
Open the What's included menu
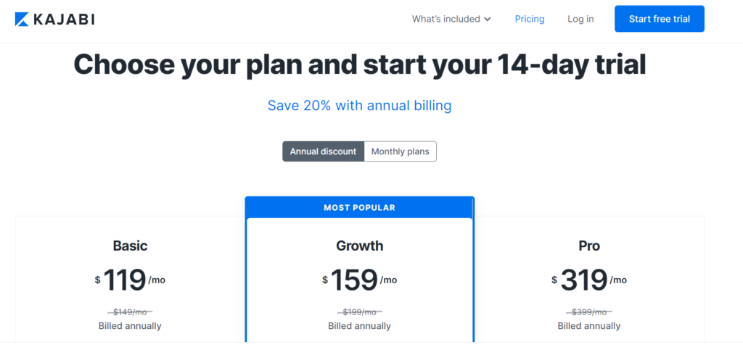tap(451, 19)
